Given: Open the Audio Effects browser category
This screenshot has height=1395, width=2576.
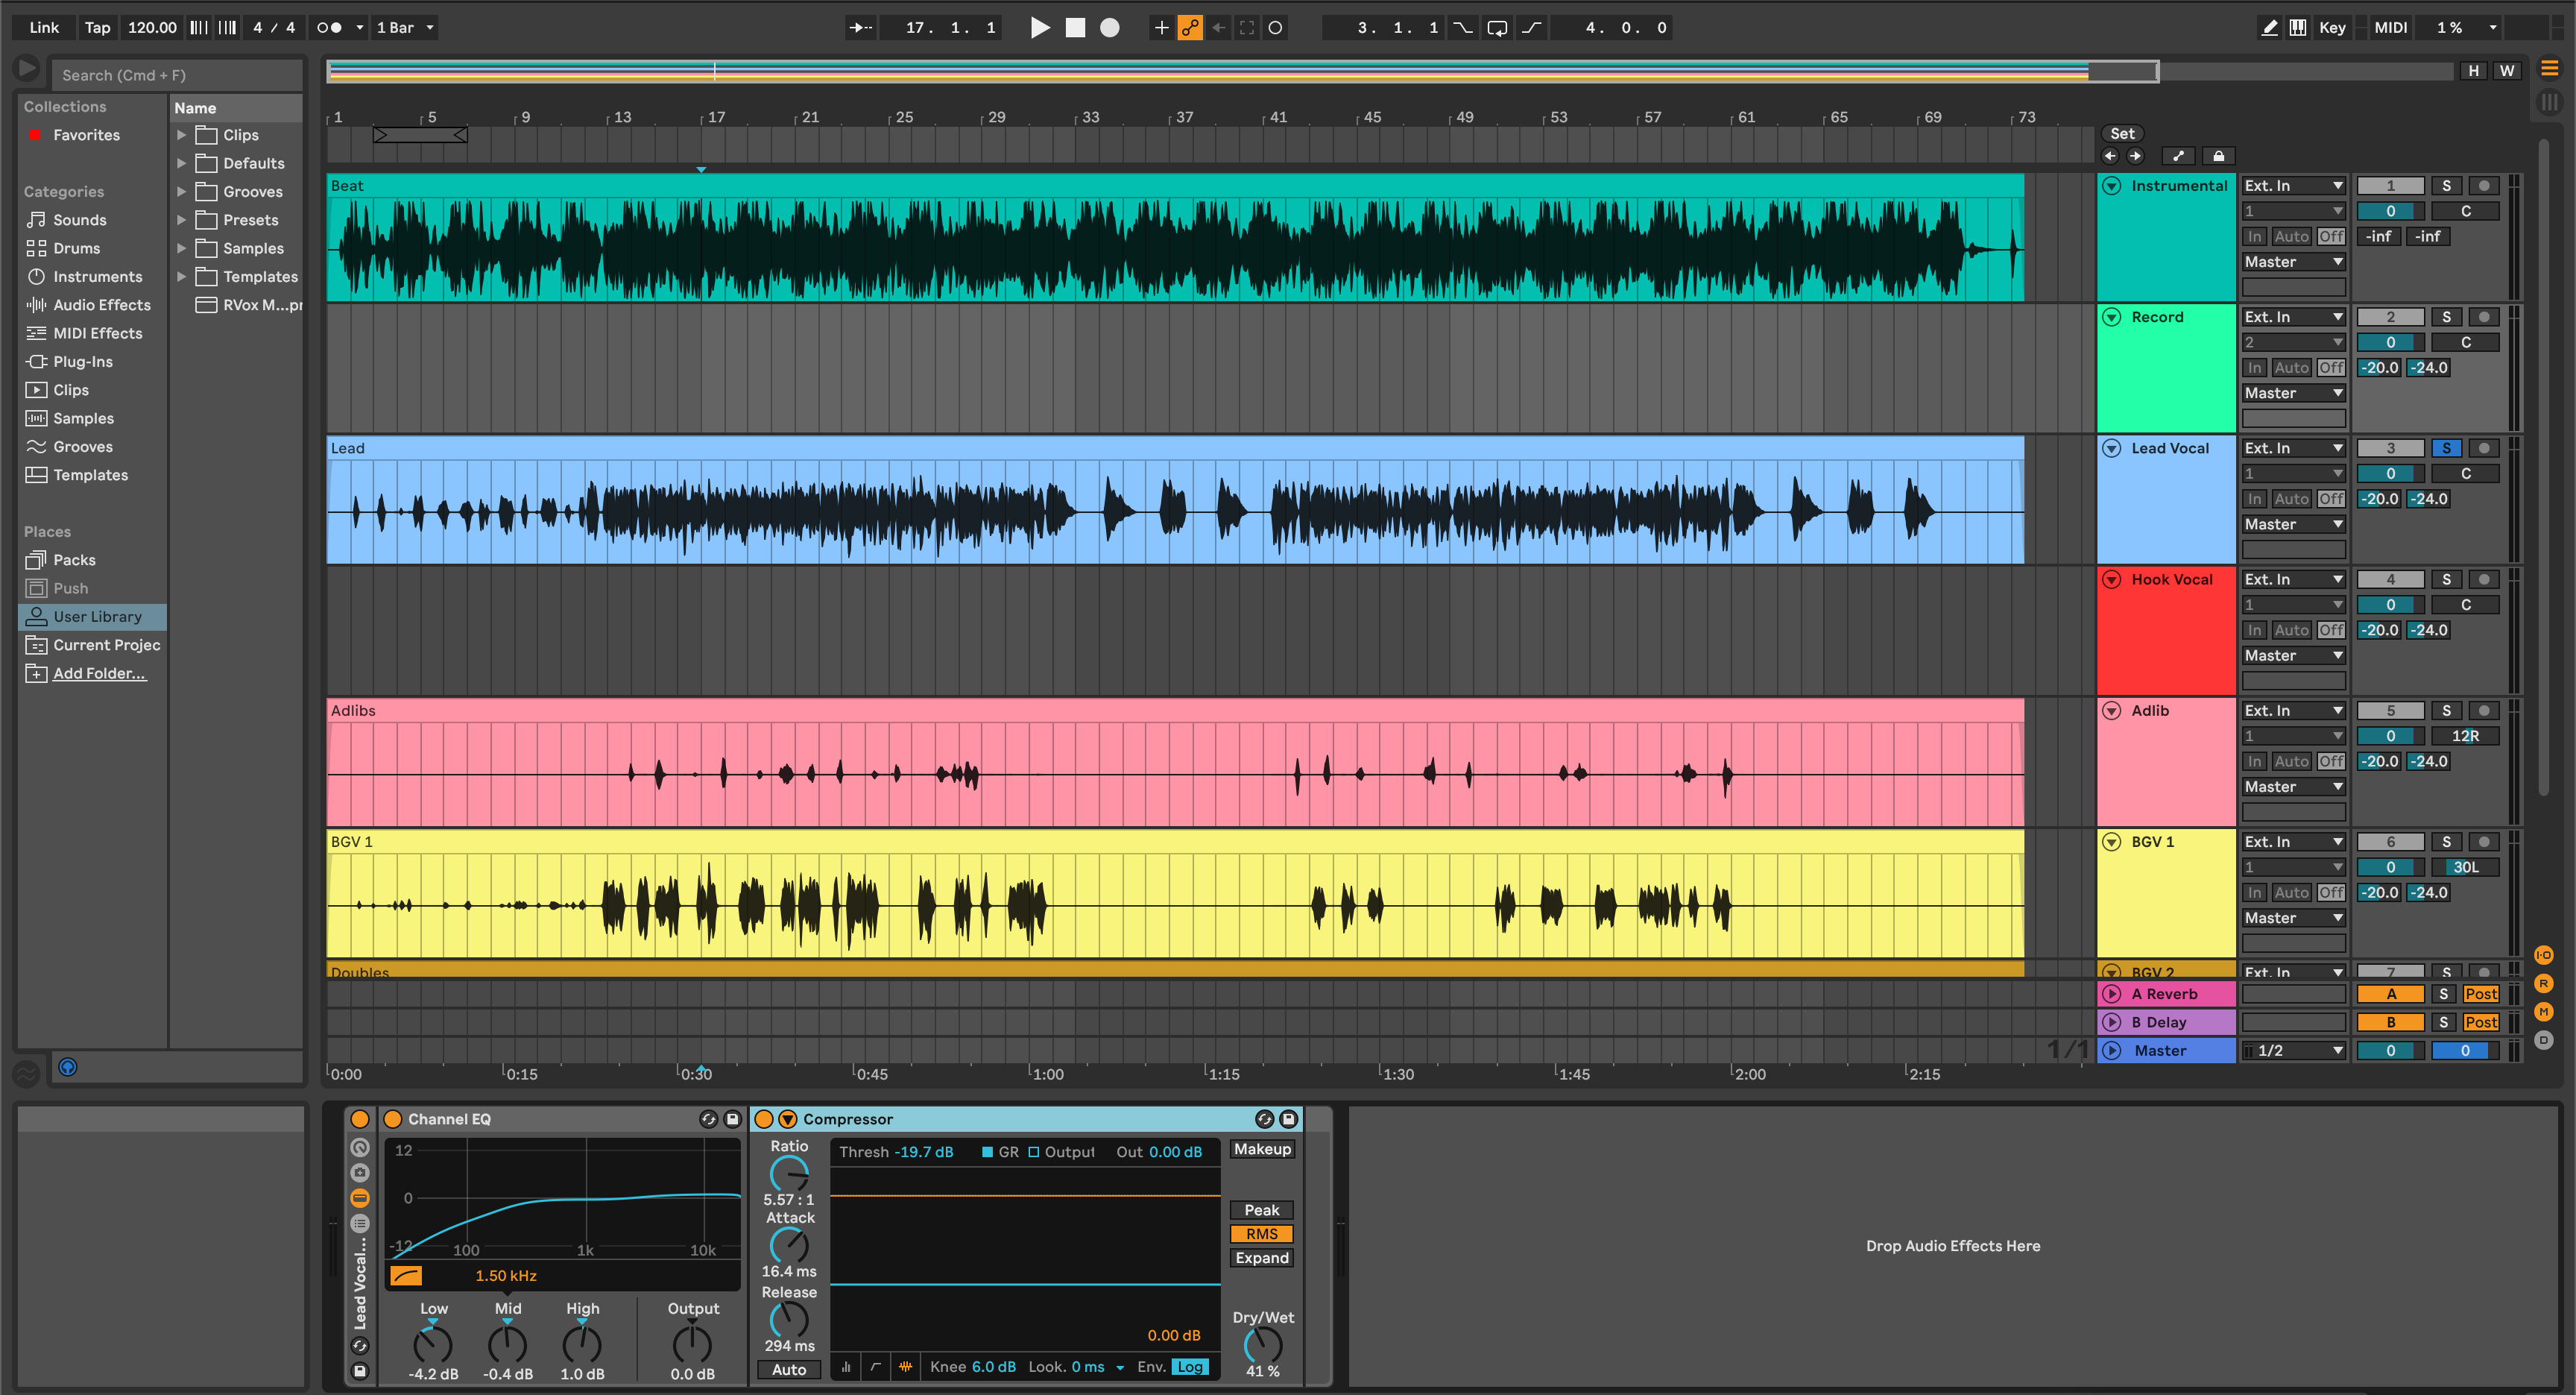Looking at the screenshot, I should point(100,304).
